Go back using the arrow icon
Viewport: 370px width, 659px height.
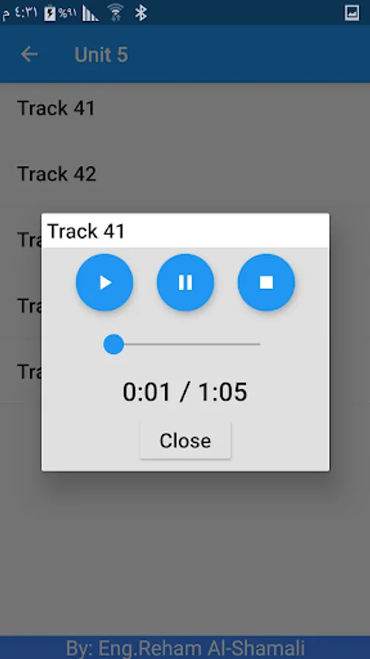(x=29, y=54)
